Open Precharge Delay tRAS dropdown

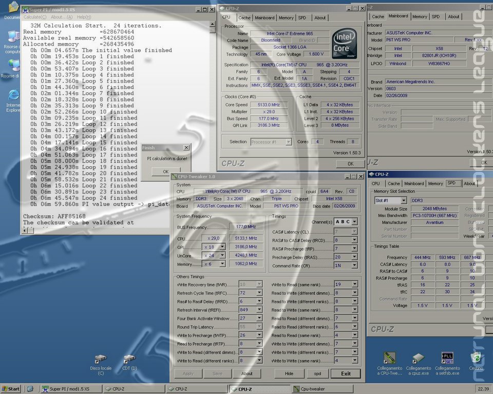point(354,257)
